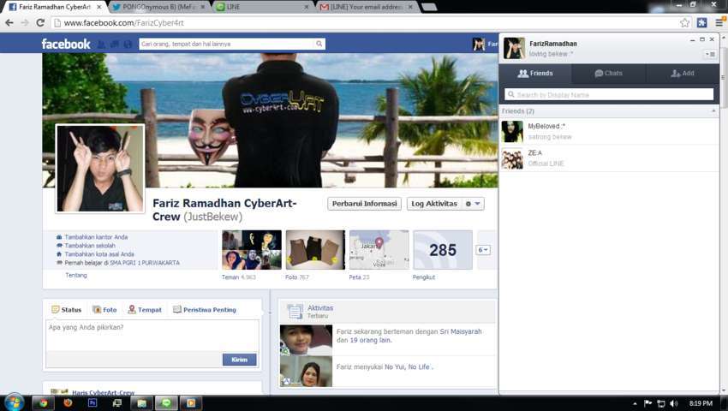Open the Chrome menu icon
The width and height of the screenshot is (728, 411).
coord(719,22)
